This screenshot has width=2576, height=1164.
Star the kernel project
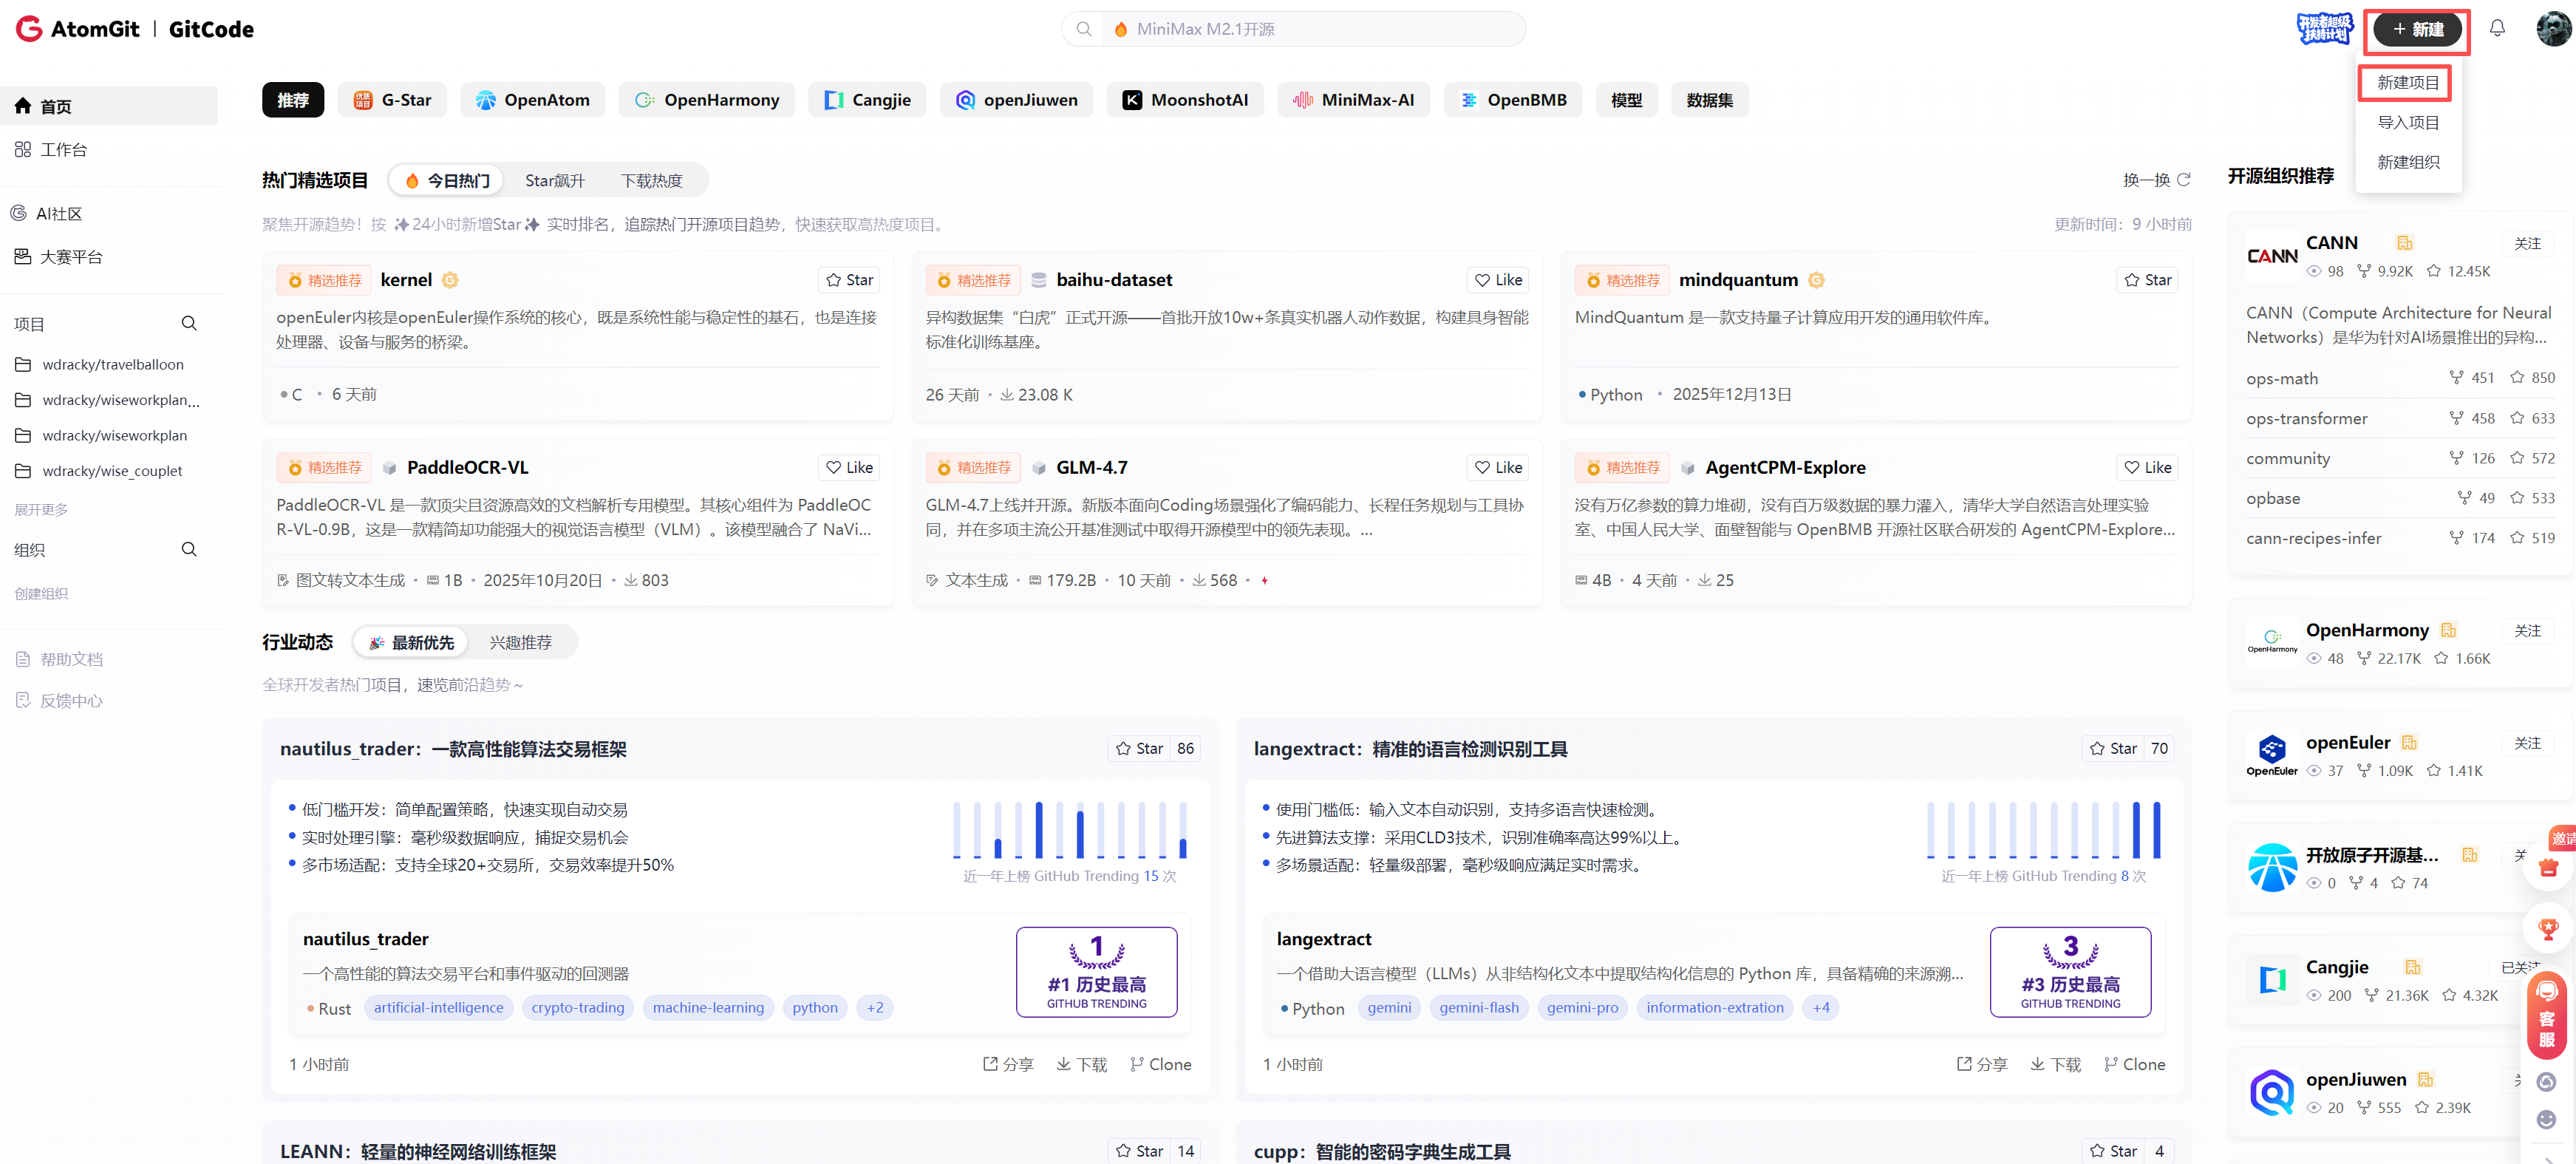[x=849, y=280]
